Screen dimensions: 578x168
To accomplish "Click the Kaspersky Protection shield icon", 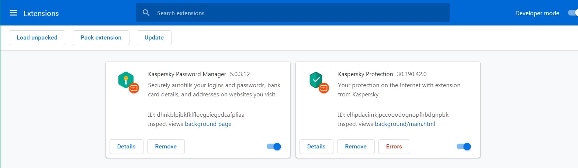I will tap(315, 80).
